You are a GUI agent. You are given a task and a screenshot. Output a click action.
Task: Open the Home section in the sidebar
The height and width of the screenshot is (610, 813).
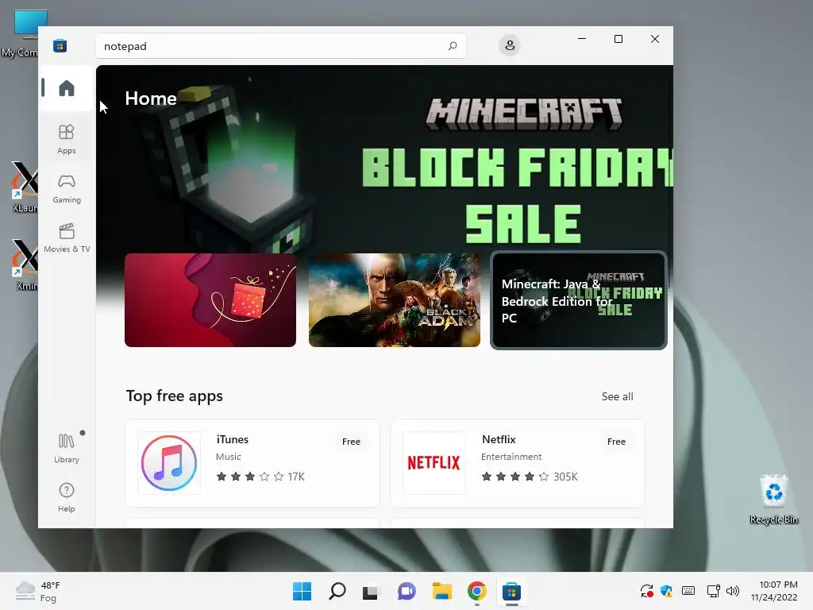(x=67, y=88)
